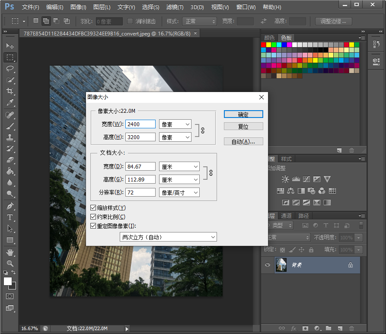Click the 自动(A)... button

[x=243, y=141]
